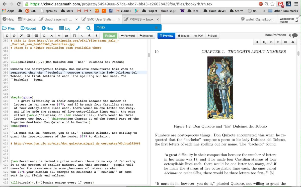Open the Files listing
The width and height of the screenshot is (301, 187).
8,28
